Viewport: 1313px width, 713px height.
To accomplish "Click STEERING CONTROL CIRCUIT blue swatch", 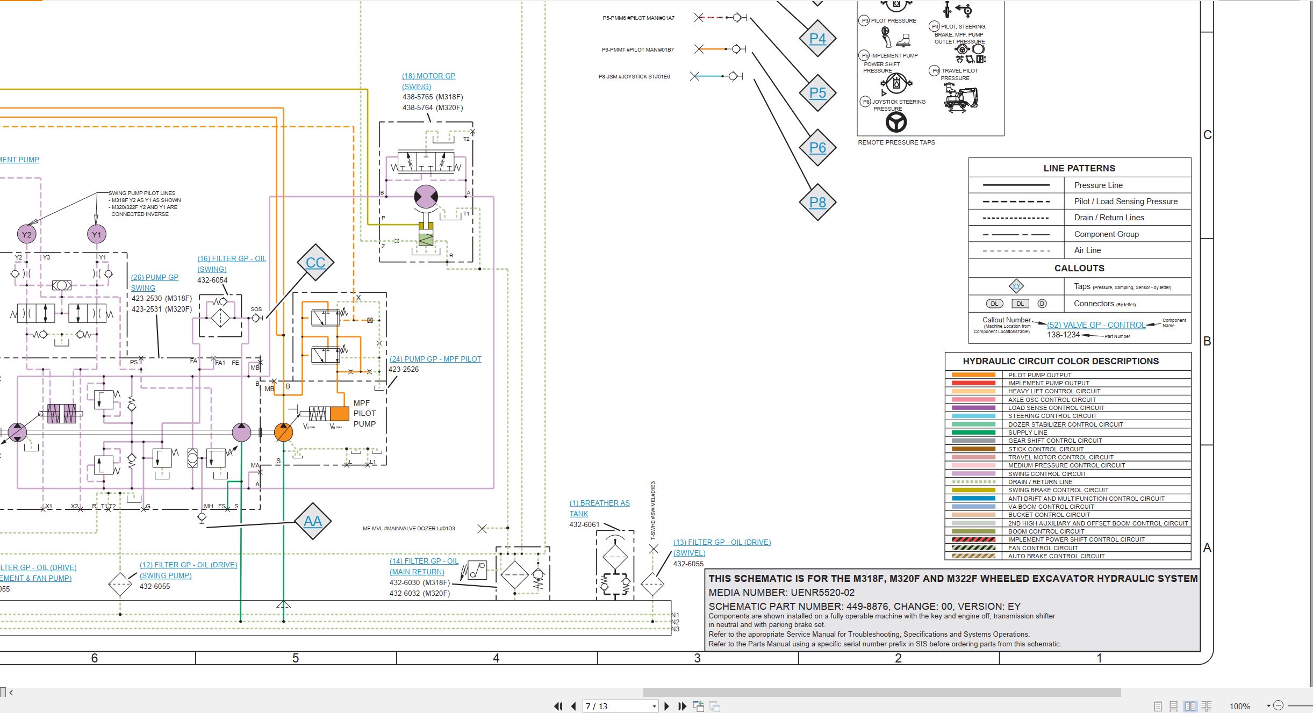I will tap(973, 416).
